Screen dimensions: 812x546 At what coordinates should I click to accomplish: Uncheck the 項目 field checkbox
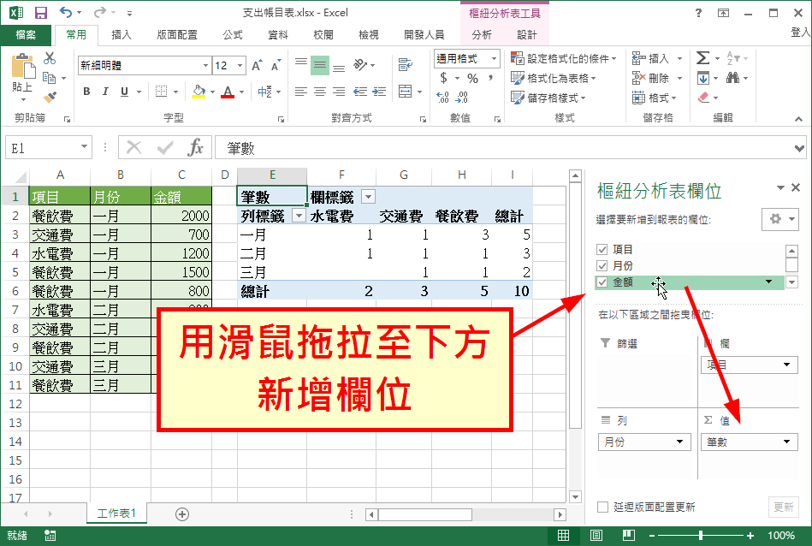(602, 248)
